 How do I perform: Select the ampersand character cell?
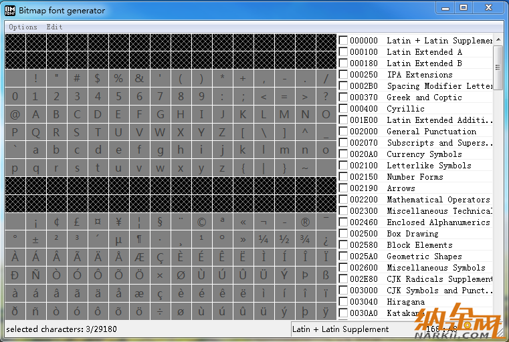(139, 78)
